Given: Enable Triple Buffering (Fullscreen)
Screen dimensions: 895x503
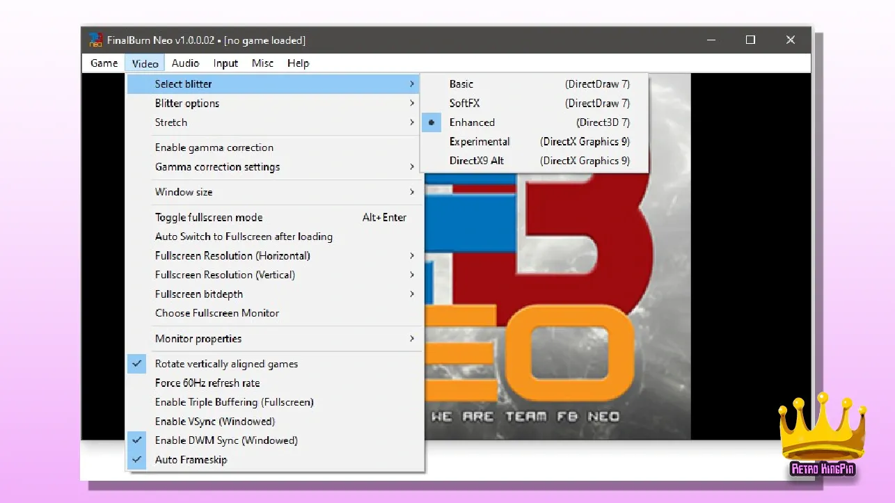Looking at the screenshot, I should (274, 402).
